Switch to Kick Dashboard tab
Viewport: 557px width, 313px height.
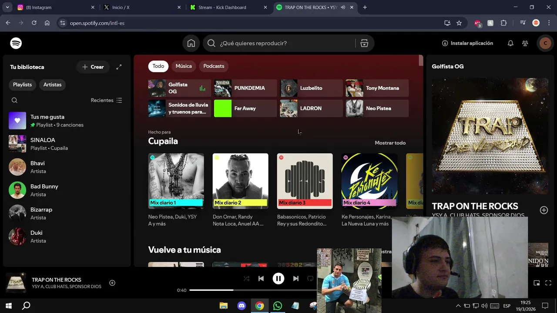click(229, 7)
